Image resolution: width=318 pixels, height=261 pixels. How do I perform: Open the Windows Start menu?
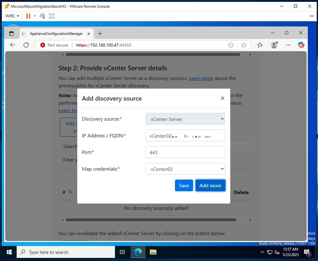[x=9, y=252]
